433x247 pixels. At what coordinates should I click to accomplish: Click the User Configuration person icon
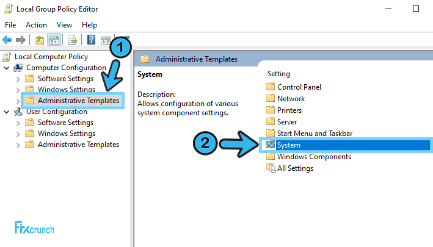tap(18, 112)
